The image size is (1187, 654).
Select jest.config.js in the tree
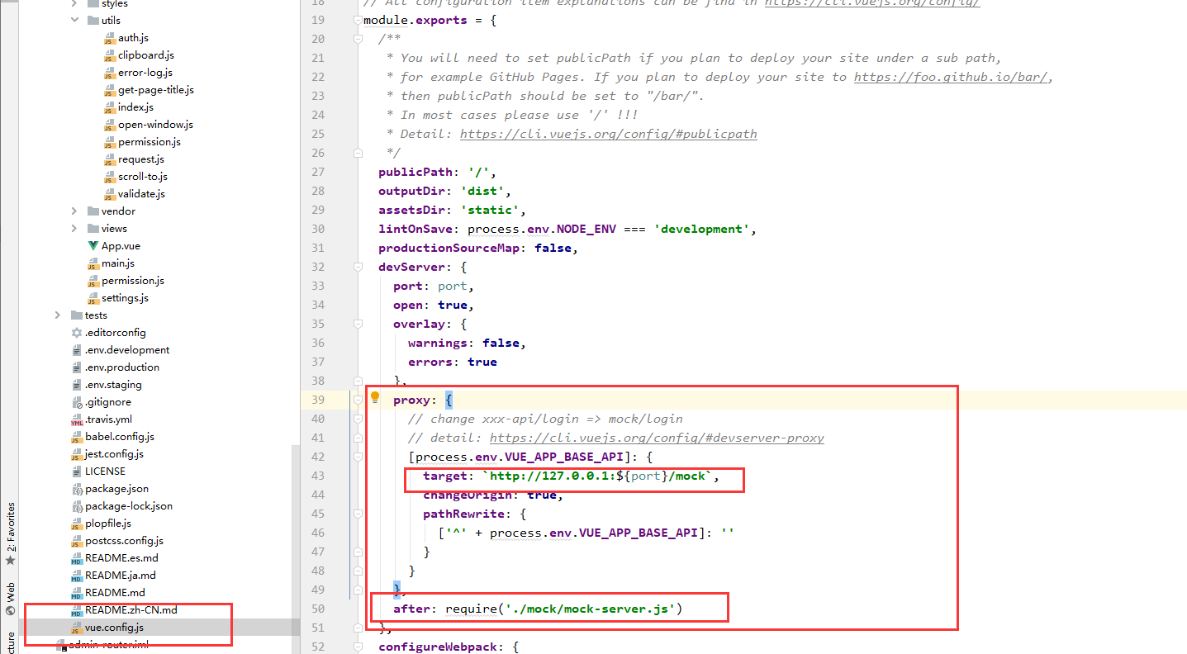tap(114, 454)
